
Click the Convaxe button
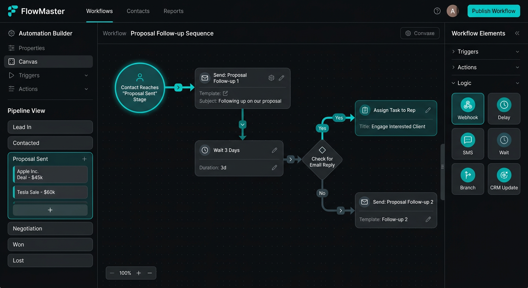click(420, 33)
